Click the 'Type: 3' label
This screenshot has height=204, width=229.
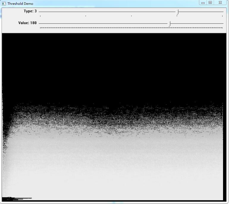point(30,11)
